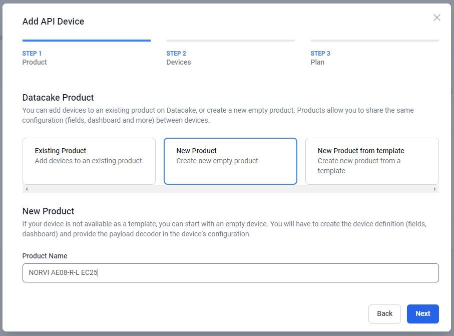Click the gray progress bar above Step 2
This screenshot has width=454, height=336.
click(230, 41)
